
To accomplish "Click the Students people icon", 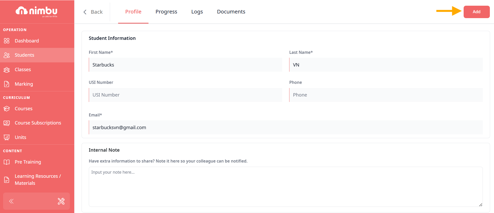I will coord(7,55).
